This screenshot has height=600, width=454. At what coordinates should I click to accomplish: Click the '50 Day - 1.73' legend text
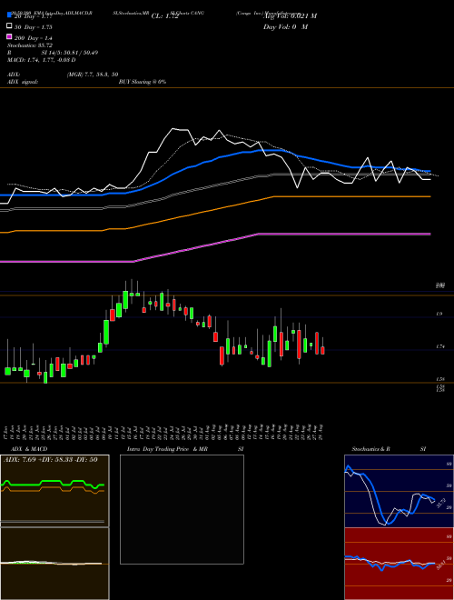[34, 27]
